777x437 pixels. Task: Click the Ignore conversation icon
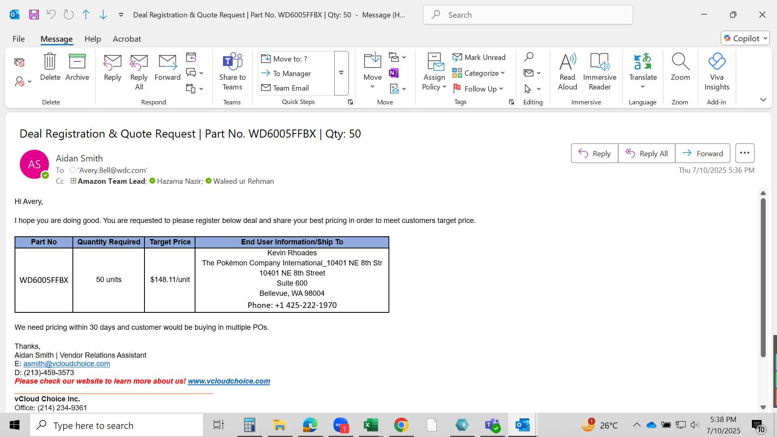point(19,62)
